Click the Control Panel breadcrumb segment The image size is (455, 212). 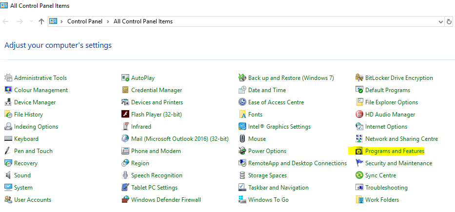pos(86,21)
